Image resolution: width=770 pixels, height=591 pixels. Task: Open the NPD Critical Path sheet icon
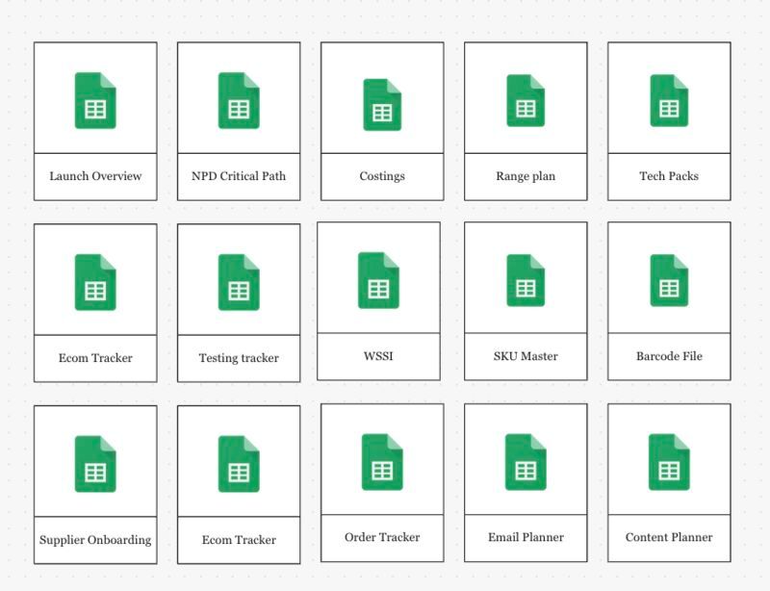[239, 101]
